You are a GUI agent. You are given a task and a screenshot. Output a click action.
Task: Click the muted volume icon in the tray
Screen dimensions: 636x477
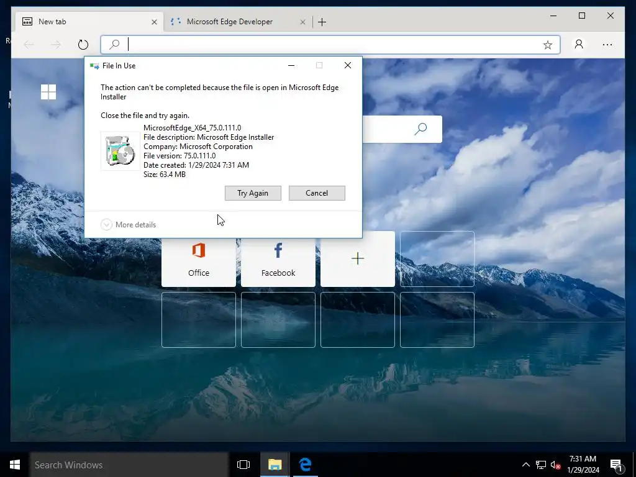555,465
